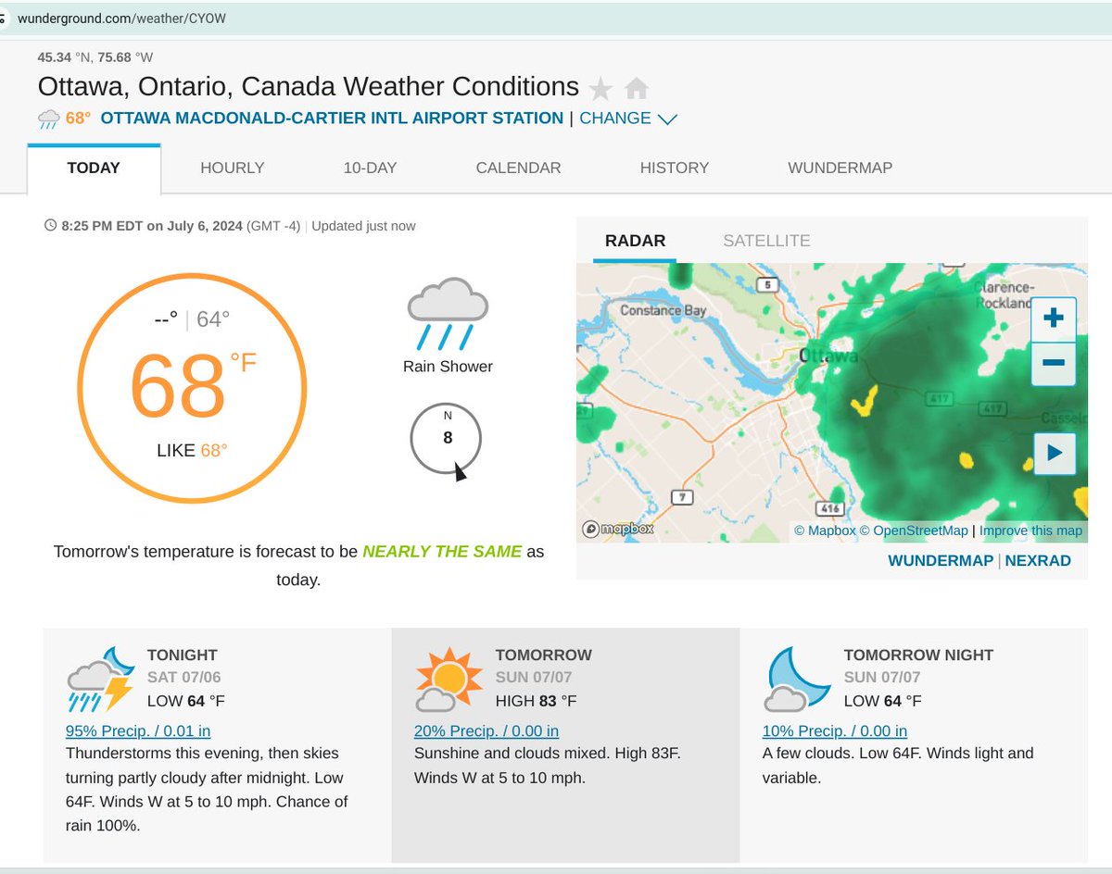This screenshot has height=874, width=1112.
Task: Click the rain cloud icon beside 68°
Action: coord(49,119)
